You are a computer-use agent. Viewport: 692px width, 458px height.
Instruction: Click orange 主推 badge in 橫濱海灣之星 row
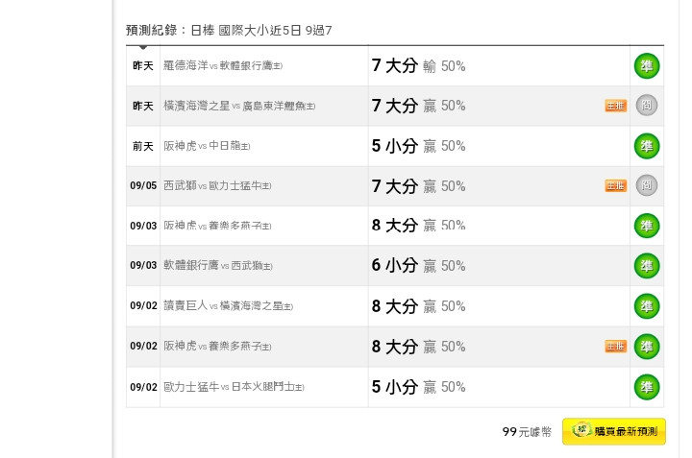[x=616, y=106]
